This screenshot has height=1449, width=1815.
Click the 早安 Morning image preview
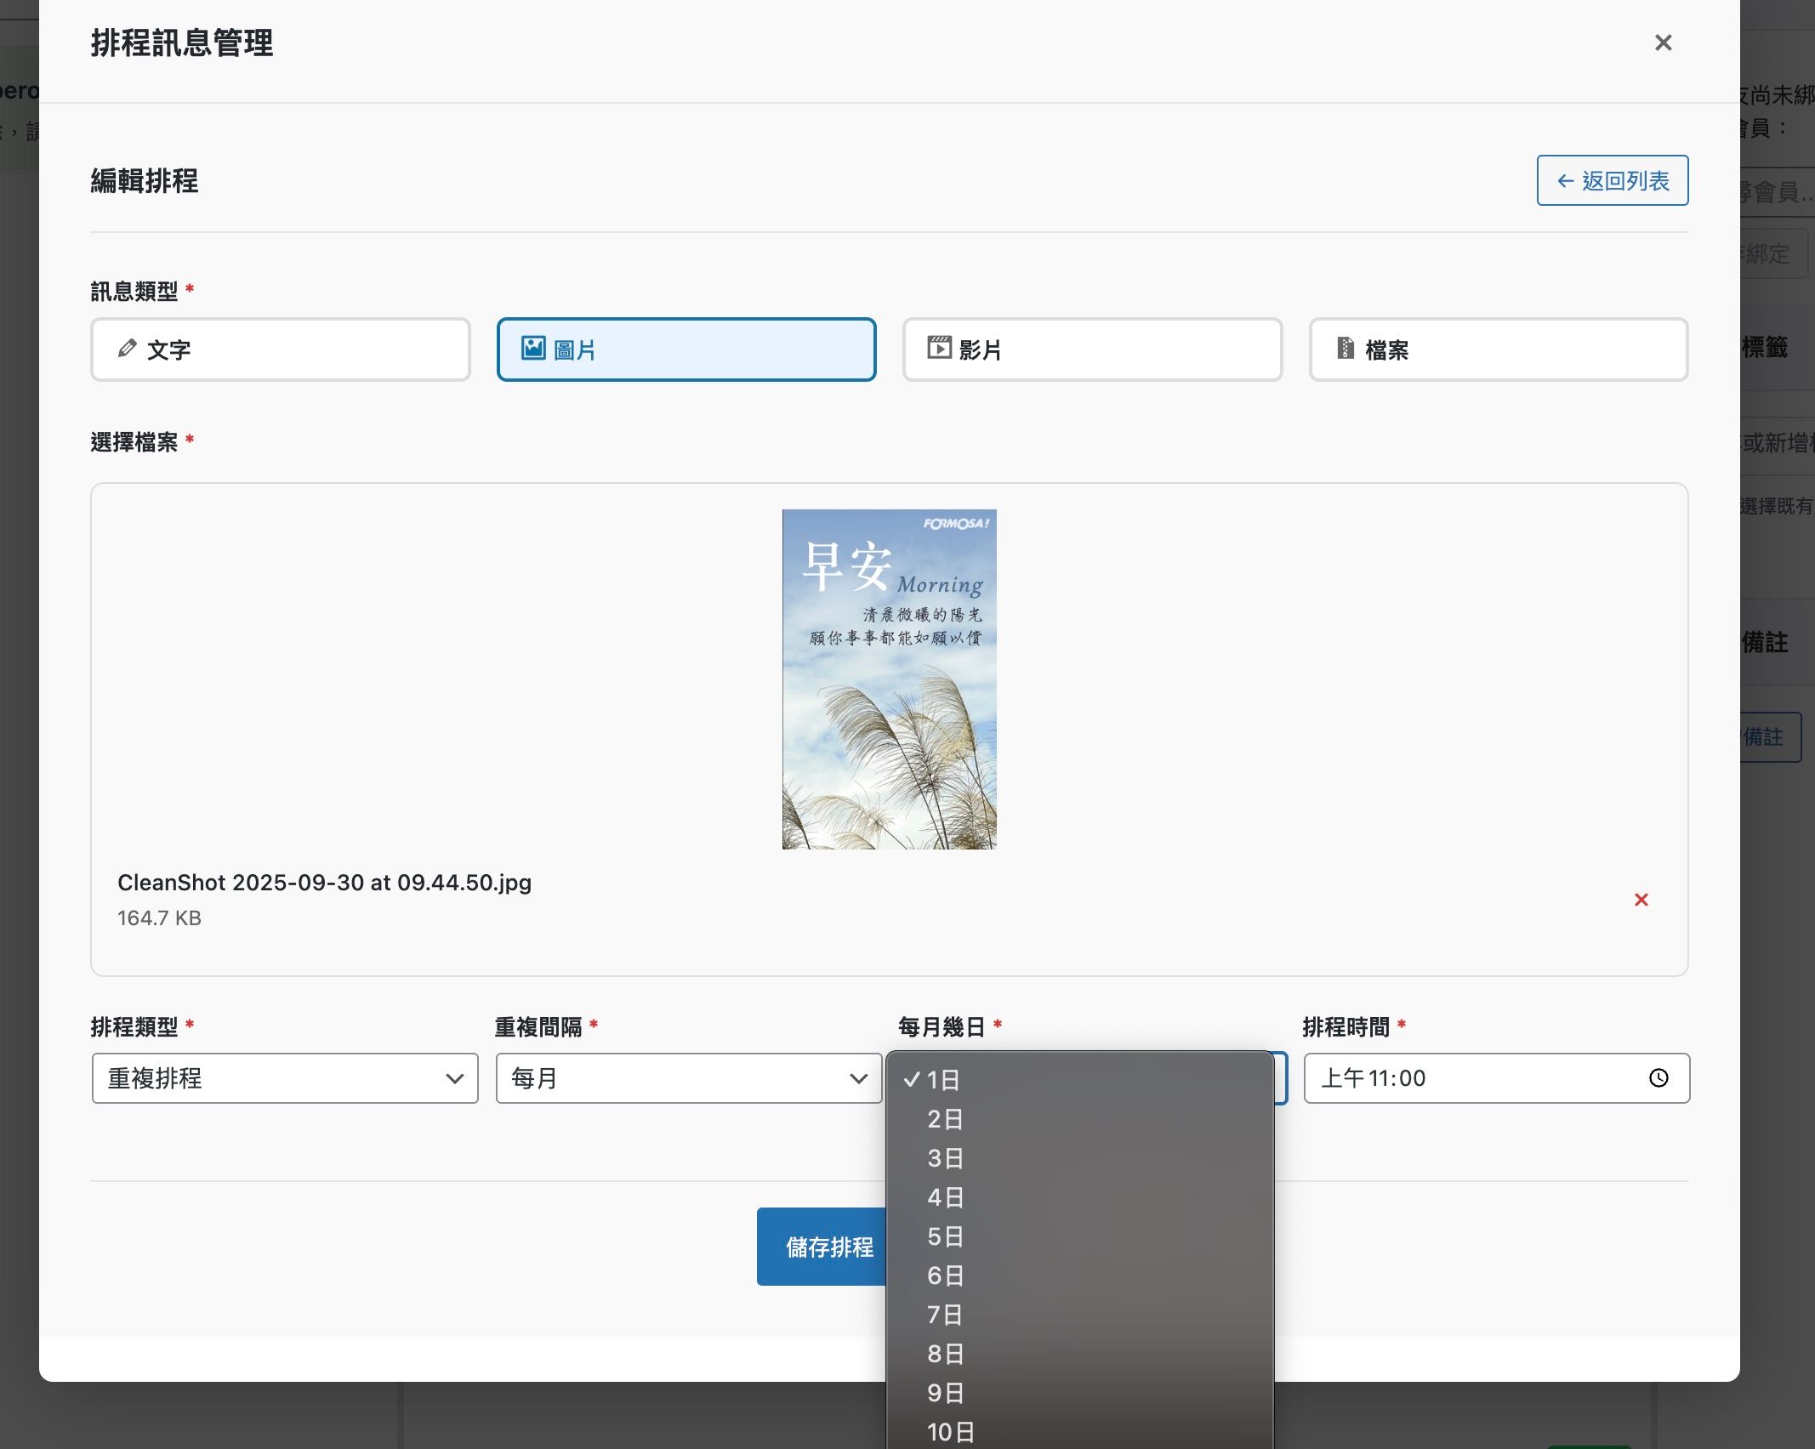[889, 679]
